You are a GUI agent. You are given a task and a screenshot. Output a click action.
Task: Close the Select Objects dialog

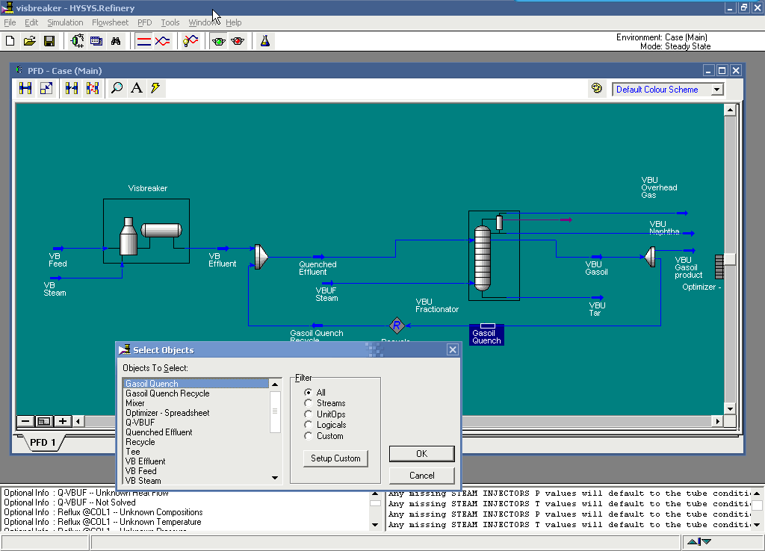pyautogui.click(x=453, y=349)
